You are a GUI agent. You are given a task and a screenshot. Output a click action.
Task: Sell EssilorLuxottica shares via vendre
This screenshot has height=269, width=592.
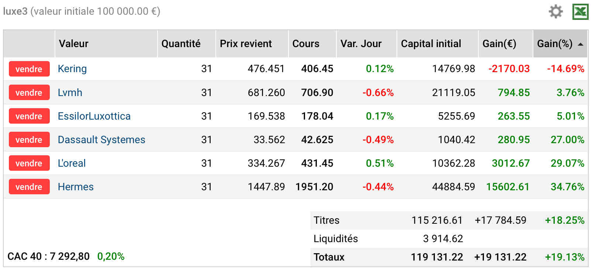coord(29,116)
